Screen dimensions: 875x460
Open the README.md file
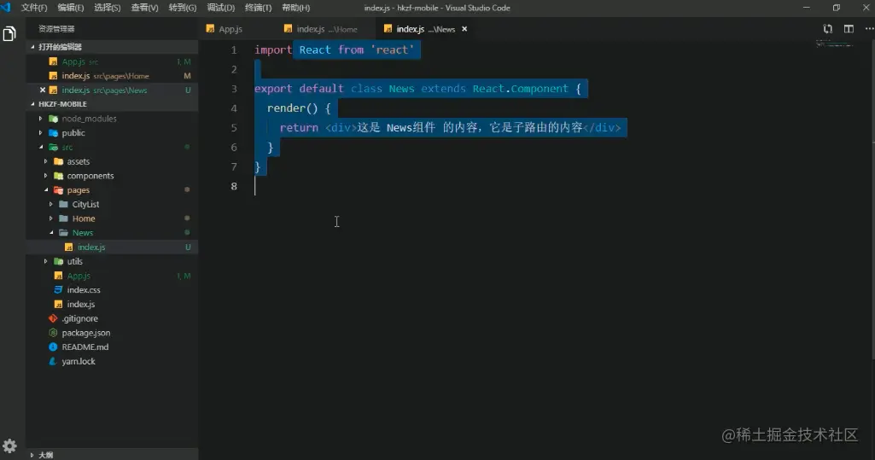[112, 346]
